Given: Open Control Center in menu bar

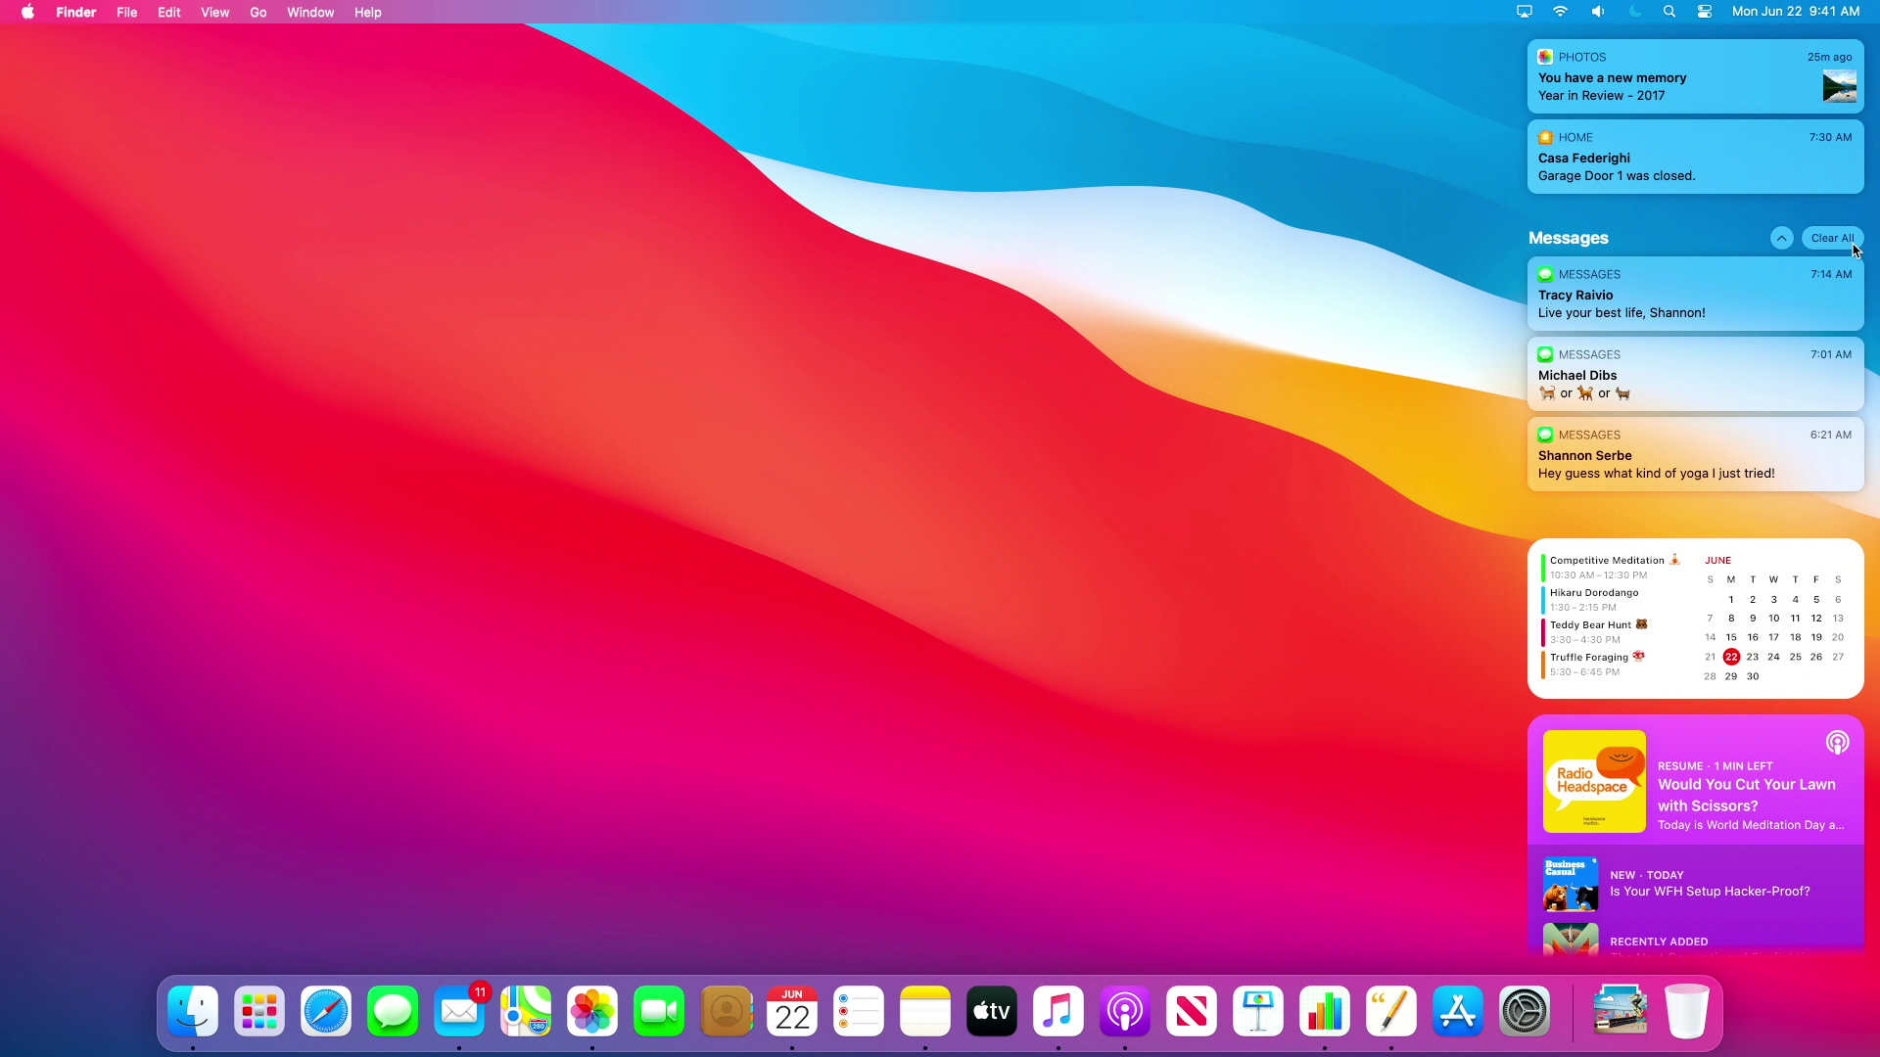Looking at the screenshot, I should (1705, 12).
